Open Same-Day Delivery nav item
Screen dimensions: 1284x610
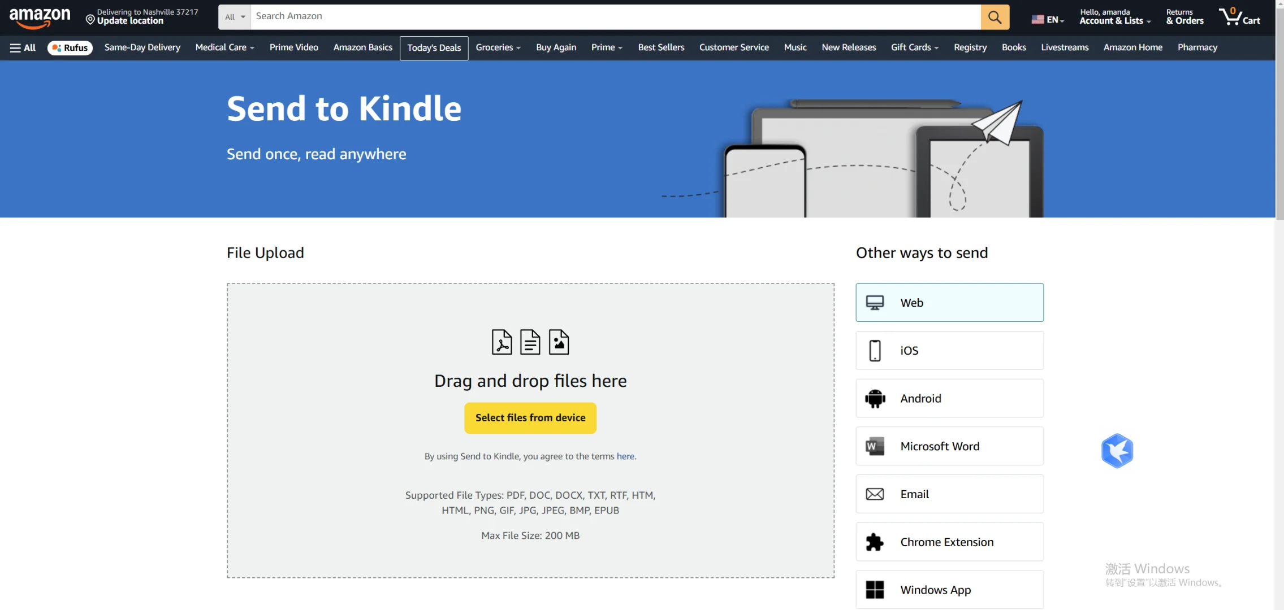click(142, 47)
